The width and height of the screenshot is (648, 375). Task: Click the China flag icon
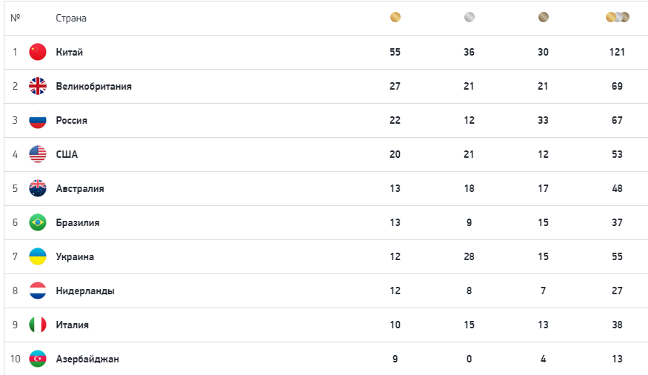click(38, 52)
